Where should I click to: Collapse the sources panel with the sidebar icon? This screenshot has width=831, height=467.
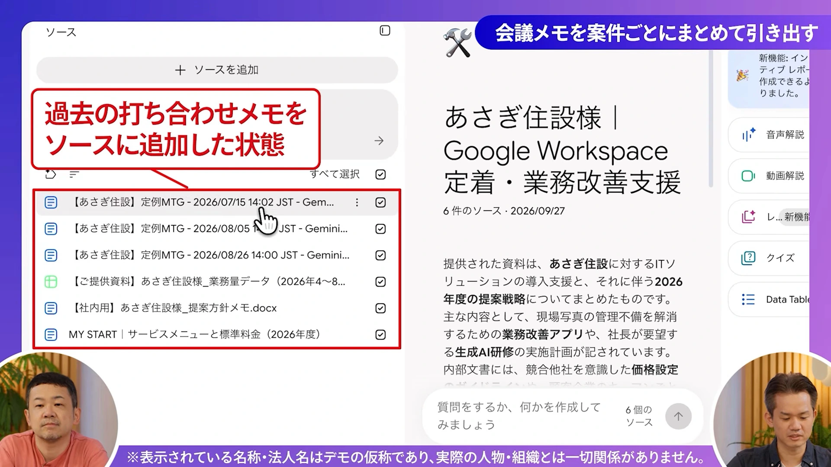click(385, 31)
